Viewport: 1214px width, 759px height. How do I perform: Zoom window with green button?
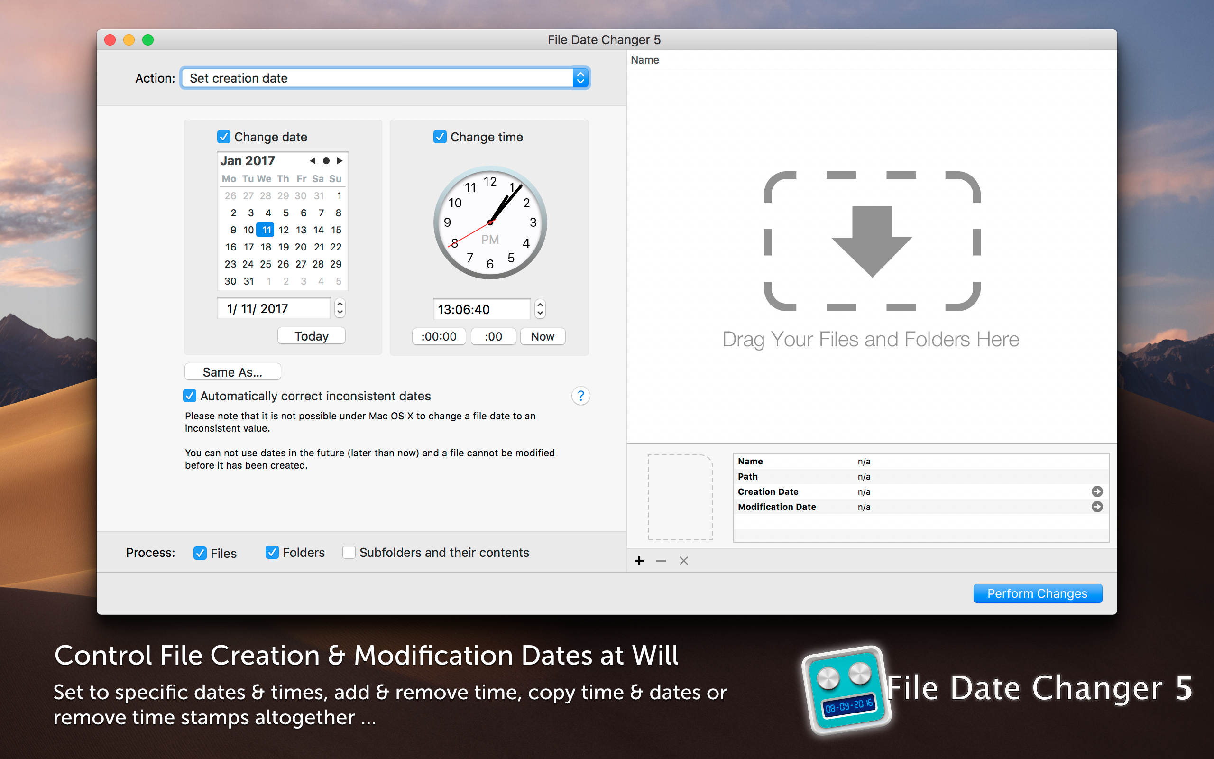click(x=148, y=40)
